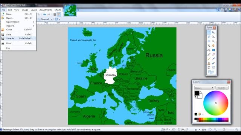Open the Primary color dropdown
Screen dimensions: 241x135
point(204,88)
